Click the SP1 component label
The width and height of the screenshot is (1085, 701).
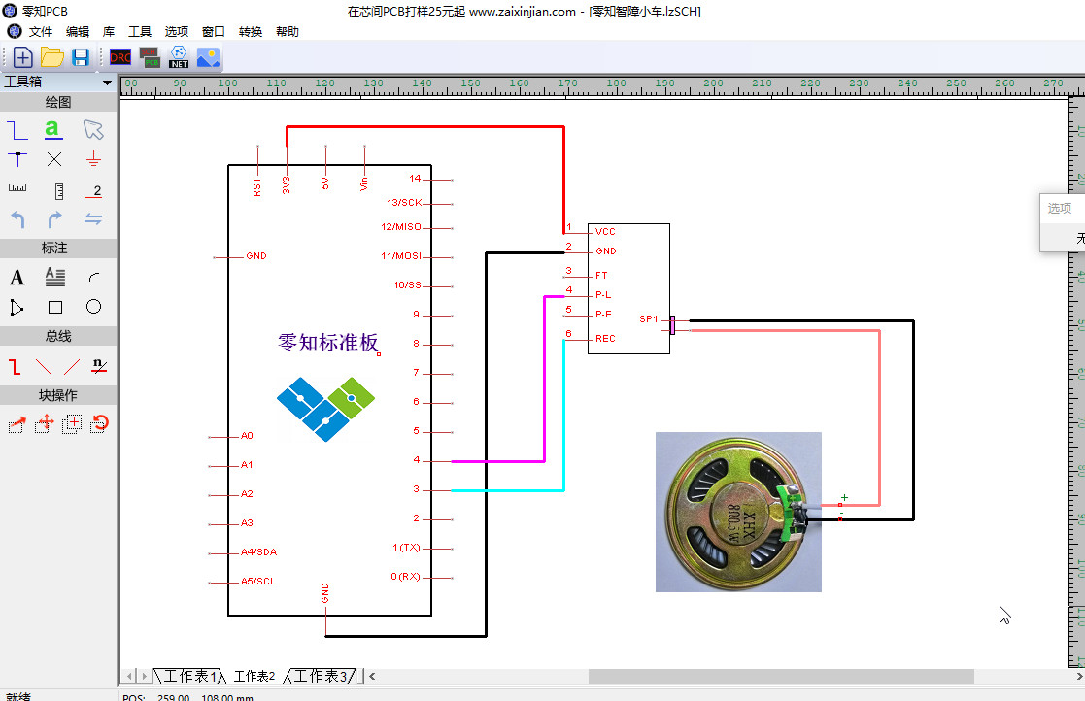[x=648, y=319]
